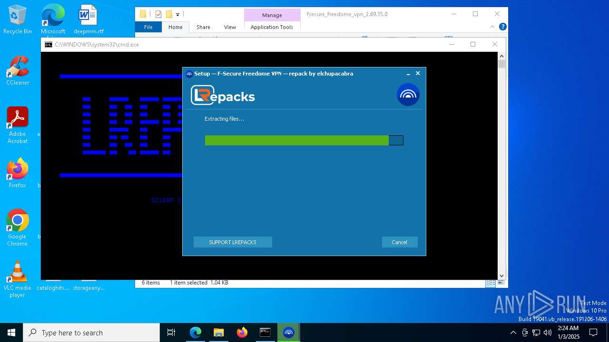Open Microsoft Edge desktop shortcut
This screenshot has height=342, width=609.
click(53, 19)
